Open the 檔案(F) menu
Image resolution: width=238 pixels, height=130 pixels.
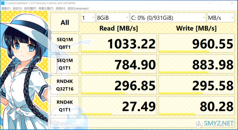[6, 8]
